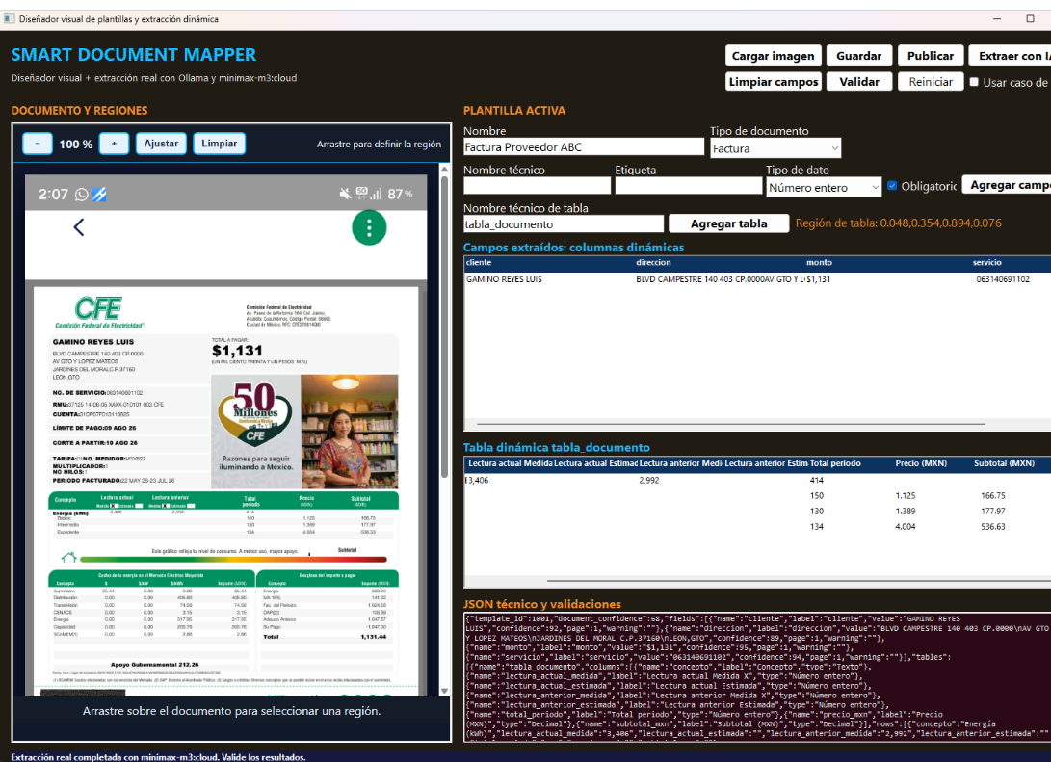Open the Tipo de documento dropdown
Screen dimensions: 1051x762
pyautogui.click(x=775, y=148)
